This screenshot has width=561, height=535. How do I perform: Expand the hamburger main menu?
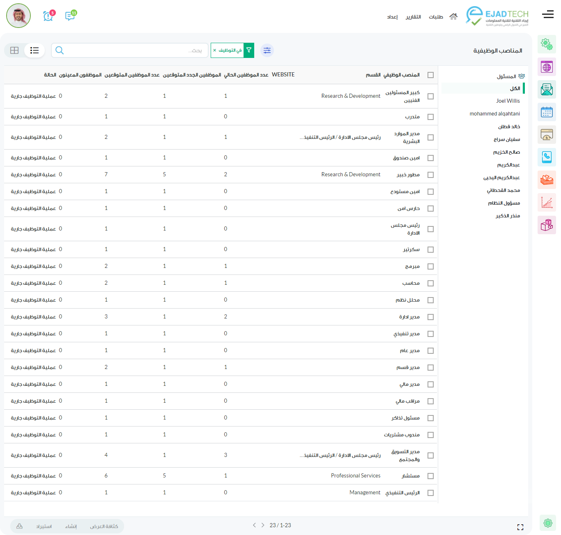[x=547, y=15]
